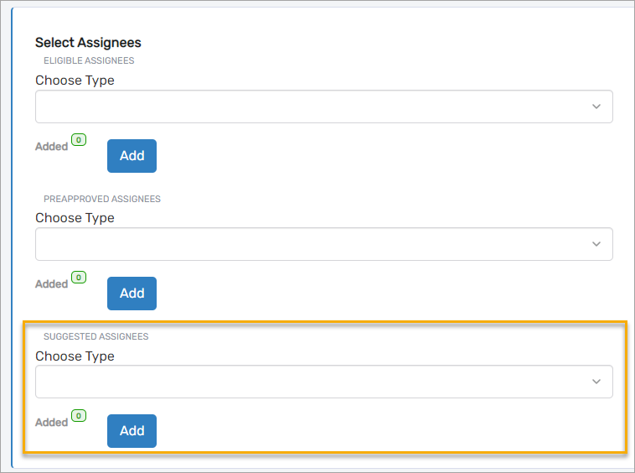Click Choose Type label above Suggested Assignees dropdown
This screenshot has width=635, height=473.
pyautogui.click(x=75, y=356)
